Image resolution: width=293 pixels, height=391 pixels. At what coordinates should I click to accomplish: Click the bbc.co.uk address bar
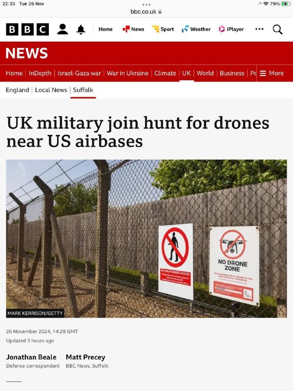pyautogui.click(x=146, y=11)
